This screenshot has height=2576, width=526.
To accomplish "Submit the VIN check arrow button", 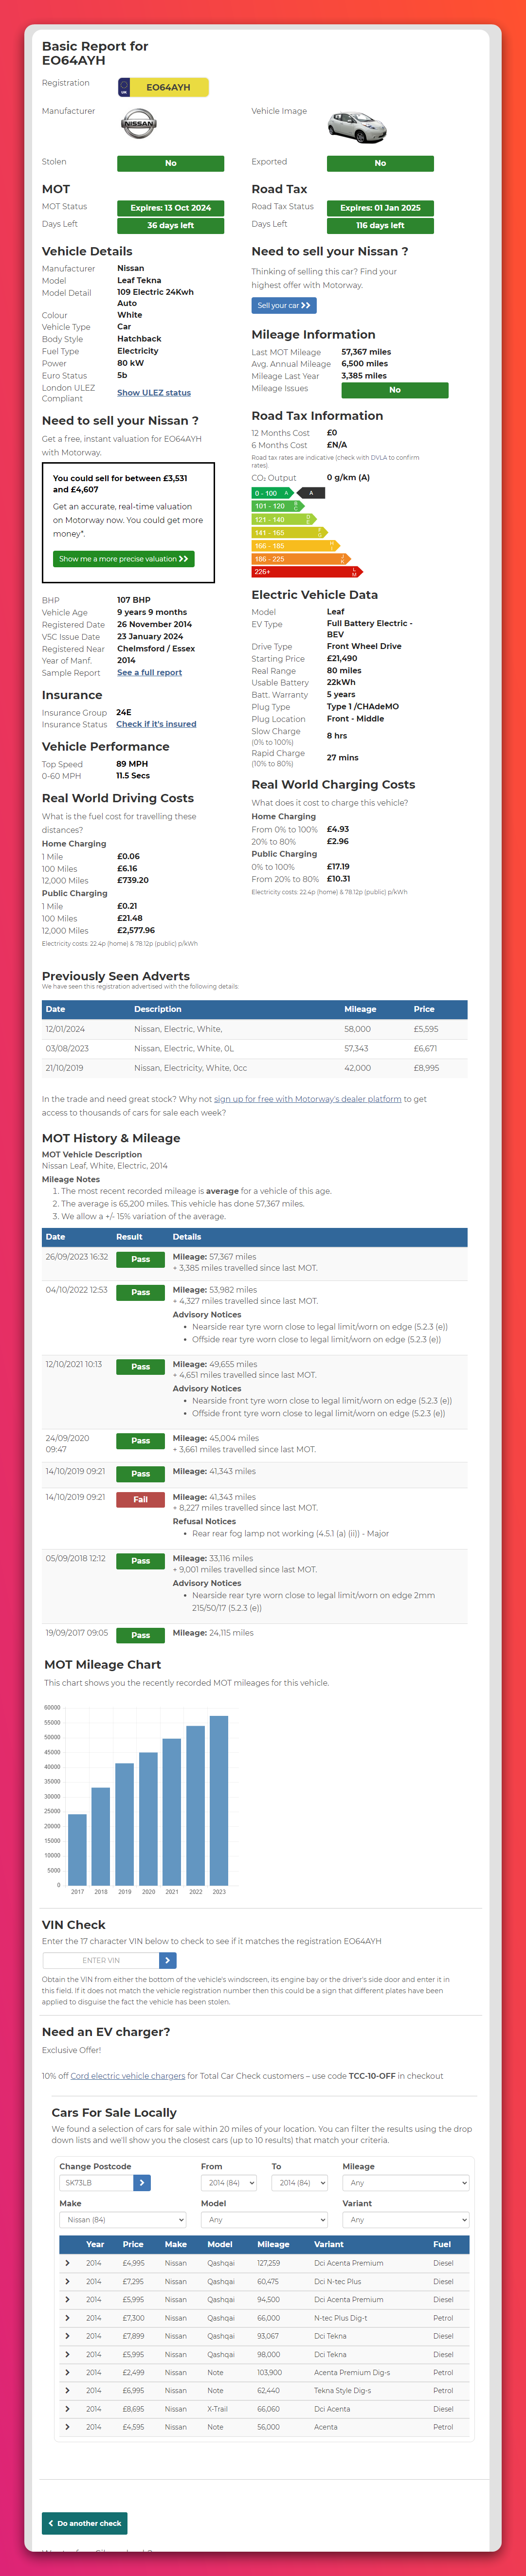I will (168, 1960).
